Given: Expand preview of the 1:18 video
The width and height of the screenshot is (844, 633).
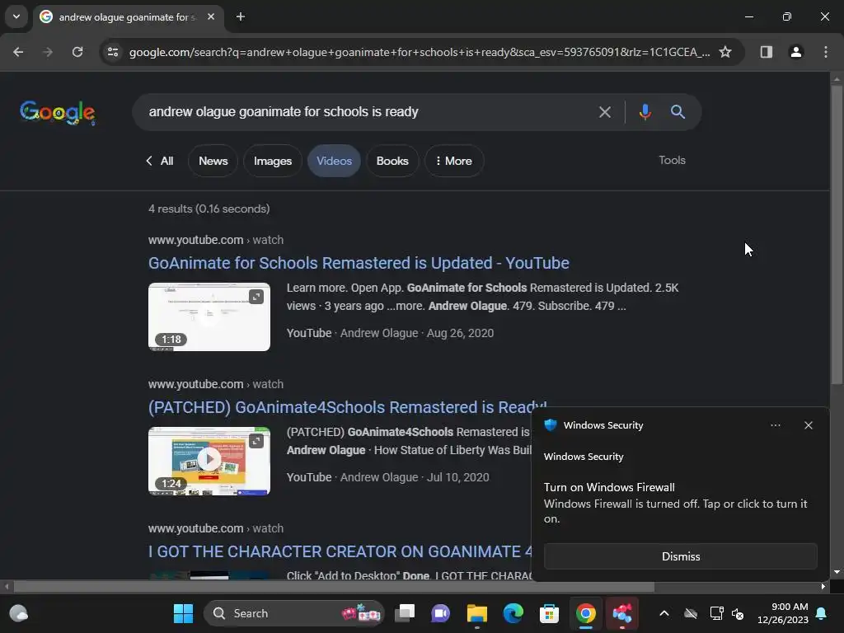Looking at the screenshot, I should click(256, 297).
